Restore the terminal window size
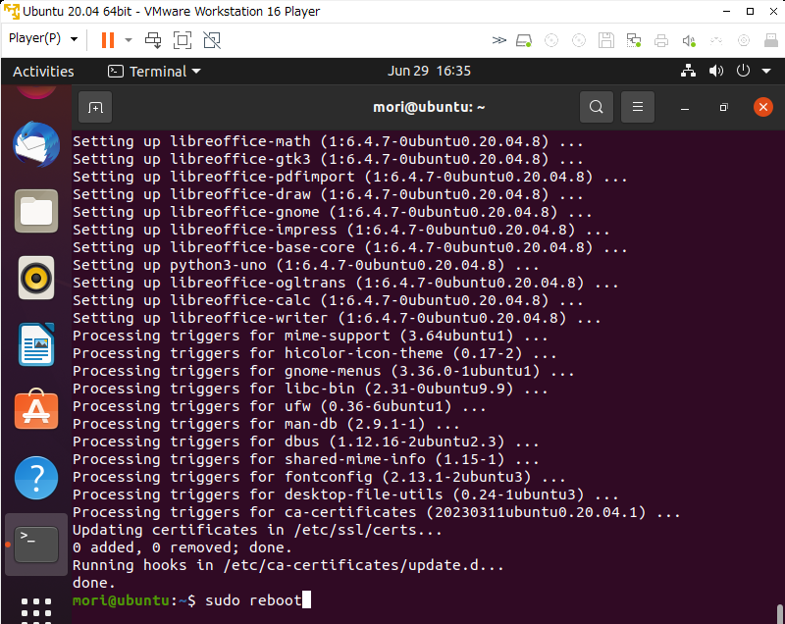Viewport: 785px width, 624px height. click(723, 108)
